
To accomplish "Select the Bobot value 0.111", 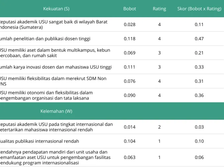I will (129, 67).
